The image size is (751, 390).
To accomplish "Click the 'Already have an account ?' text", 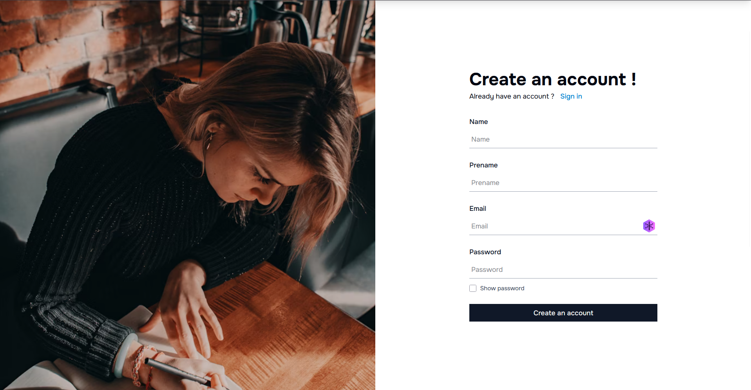I will coord(511,96).
